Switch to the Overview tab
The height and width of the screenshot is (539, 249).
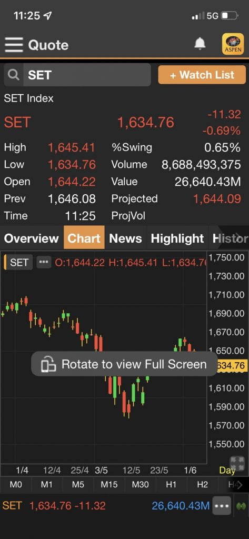pyautogui.click(x=31, y=238)
